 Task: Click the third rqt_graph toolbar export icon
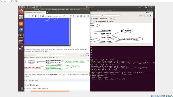tap(147, 16)
